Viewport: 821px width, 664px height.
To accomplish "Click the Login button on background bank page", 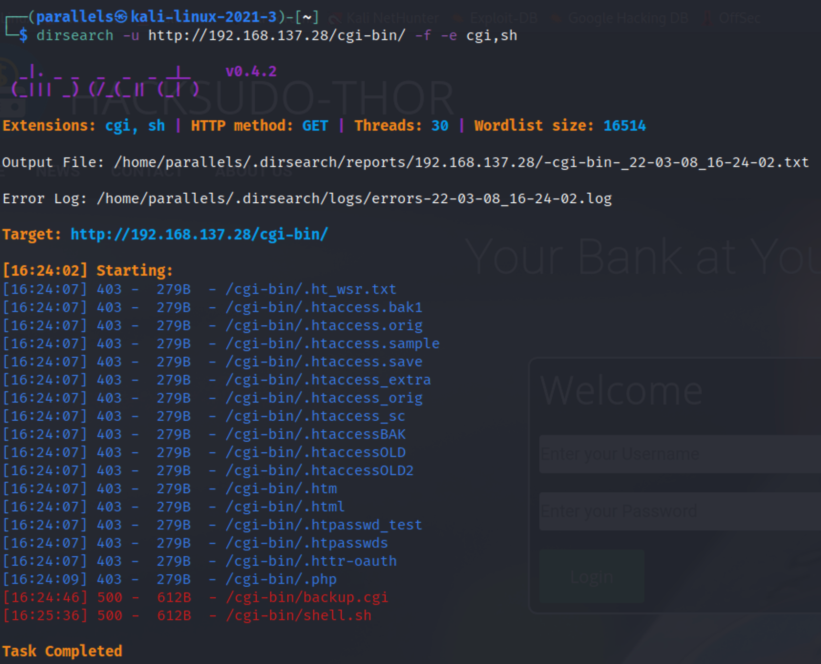I will [592, 576].
